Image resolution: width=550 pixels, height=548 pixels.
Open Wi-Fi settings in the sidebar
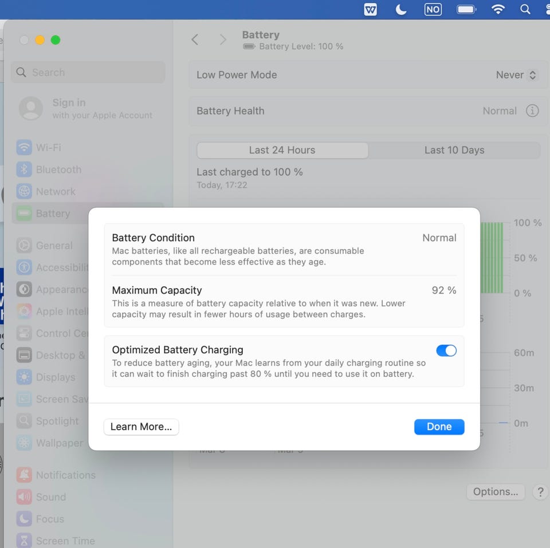pyautogui.click(x=48, y=148)
